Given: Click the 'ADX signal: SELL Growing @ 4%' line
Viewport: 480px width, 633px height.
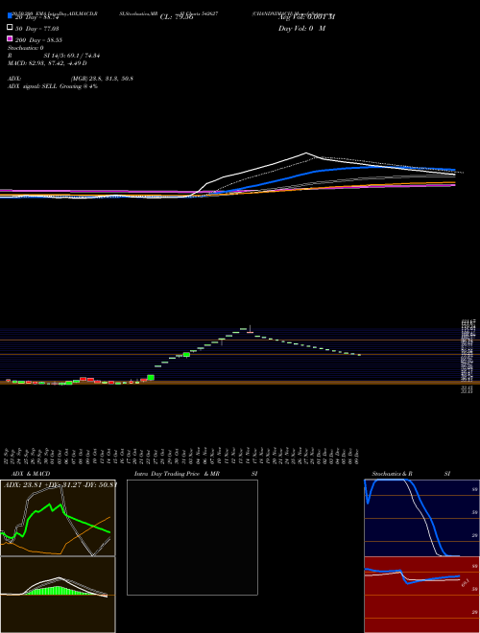Looking at the screenshot, I should 53,86.
